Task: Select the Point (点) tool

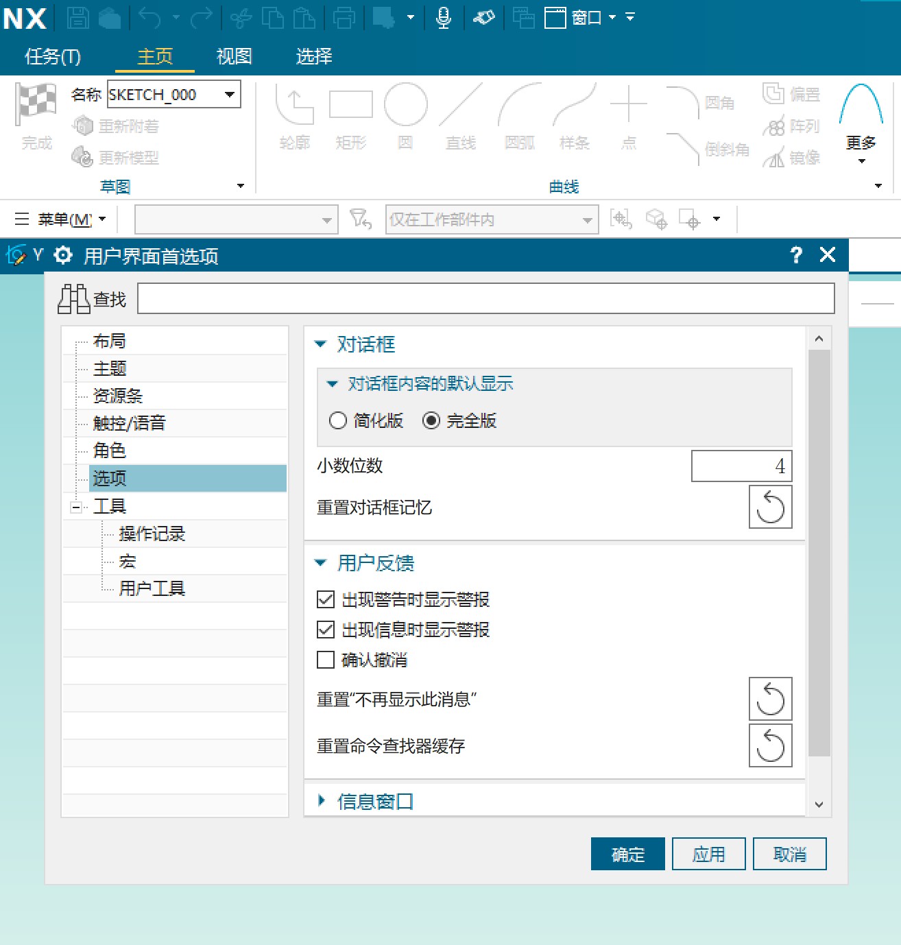Action: point(629,117)
